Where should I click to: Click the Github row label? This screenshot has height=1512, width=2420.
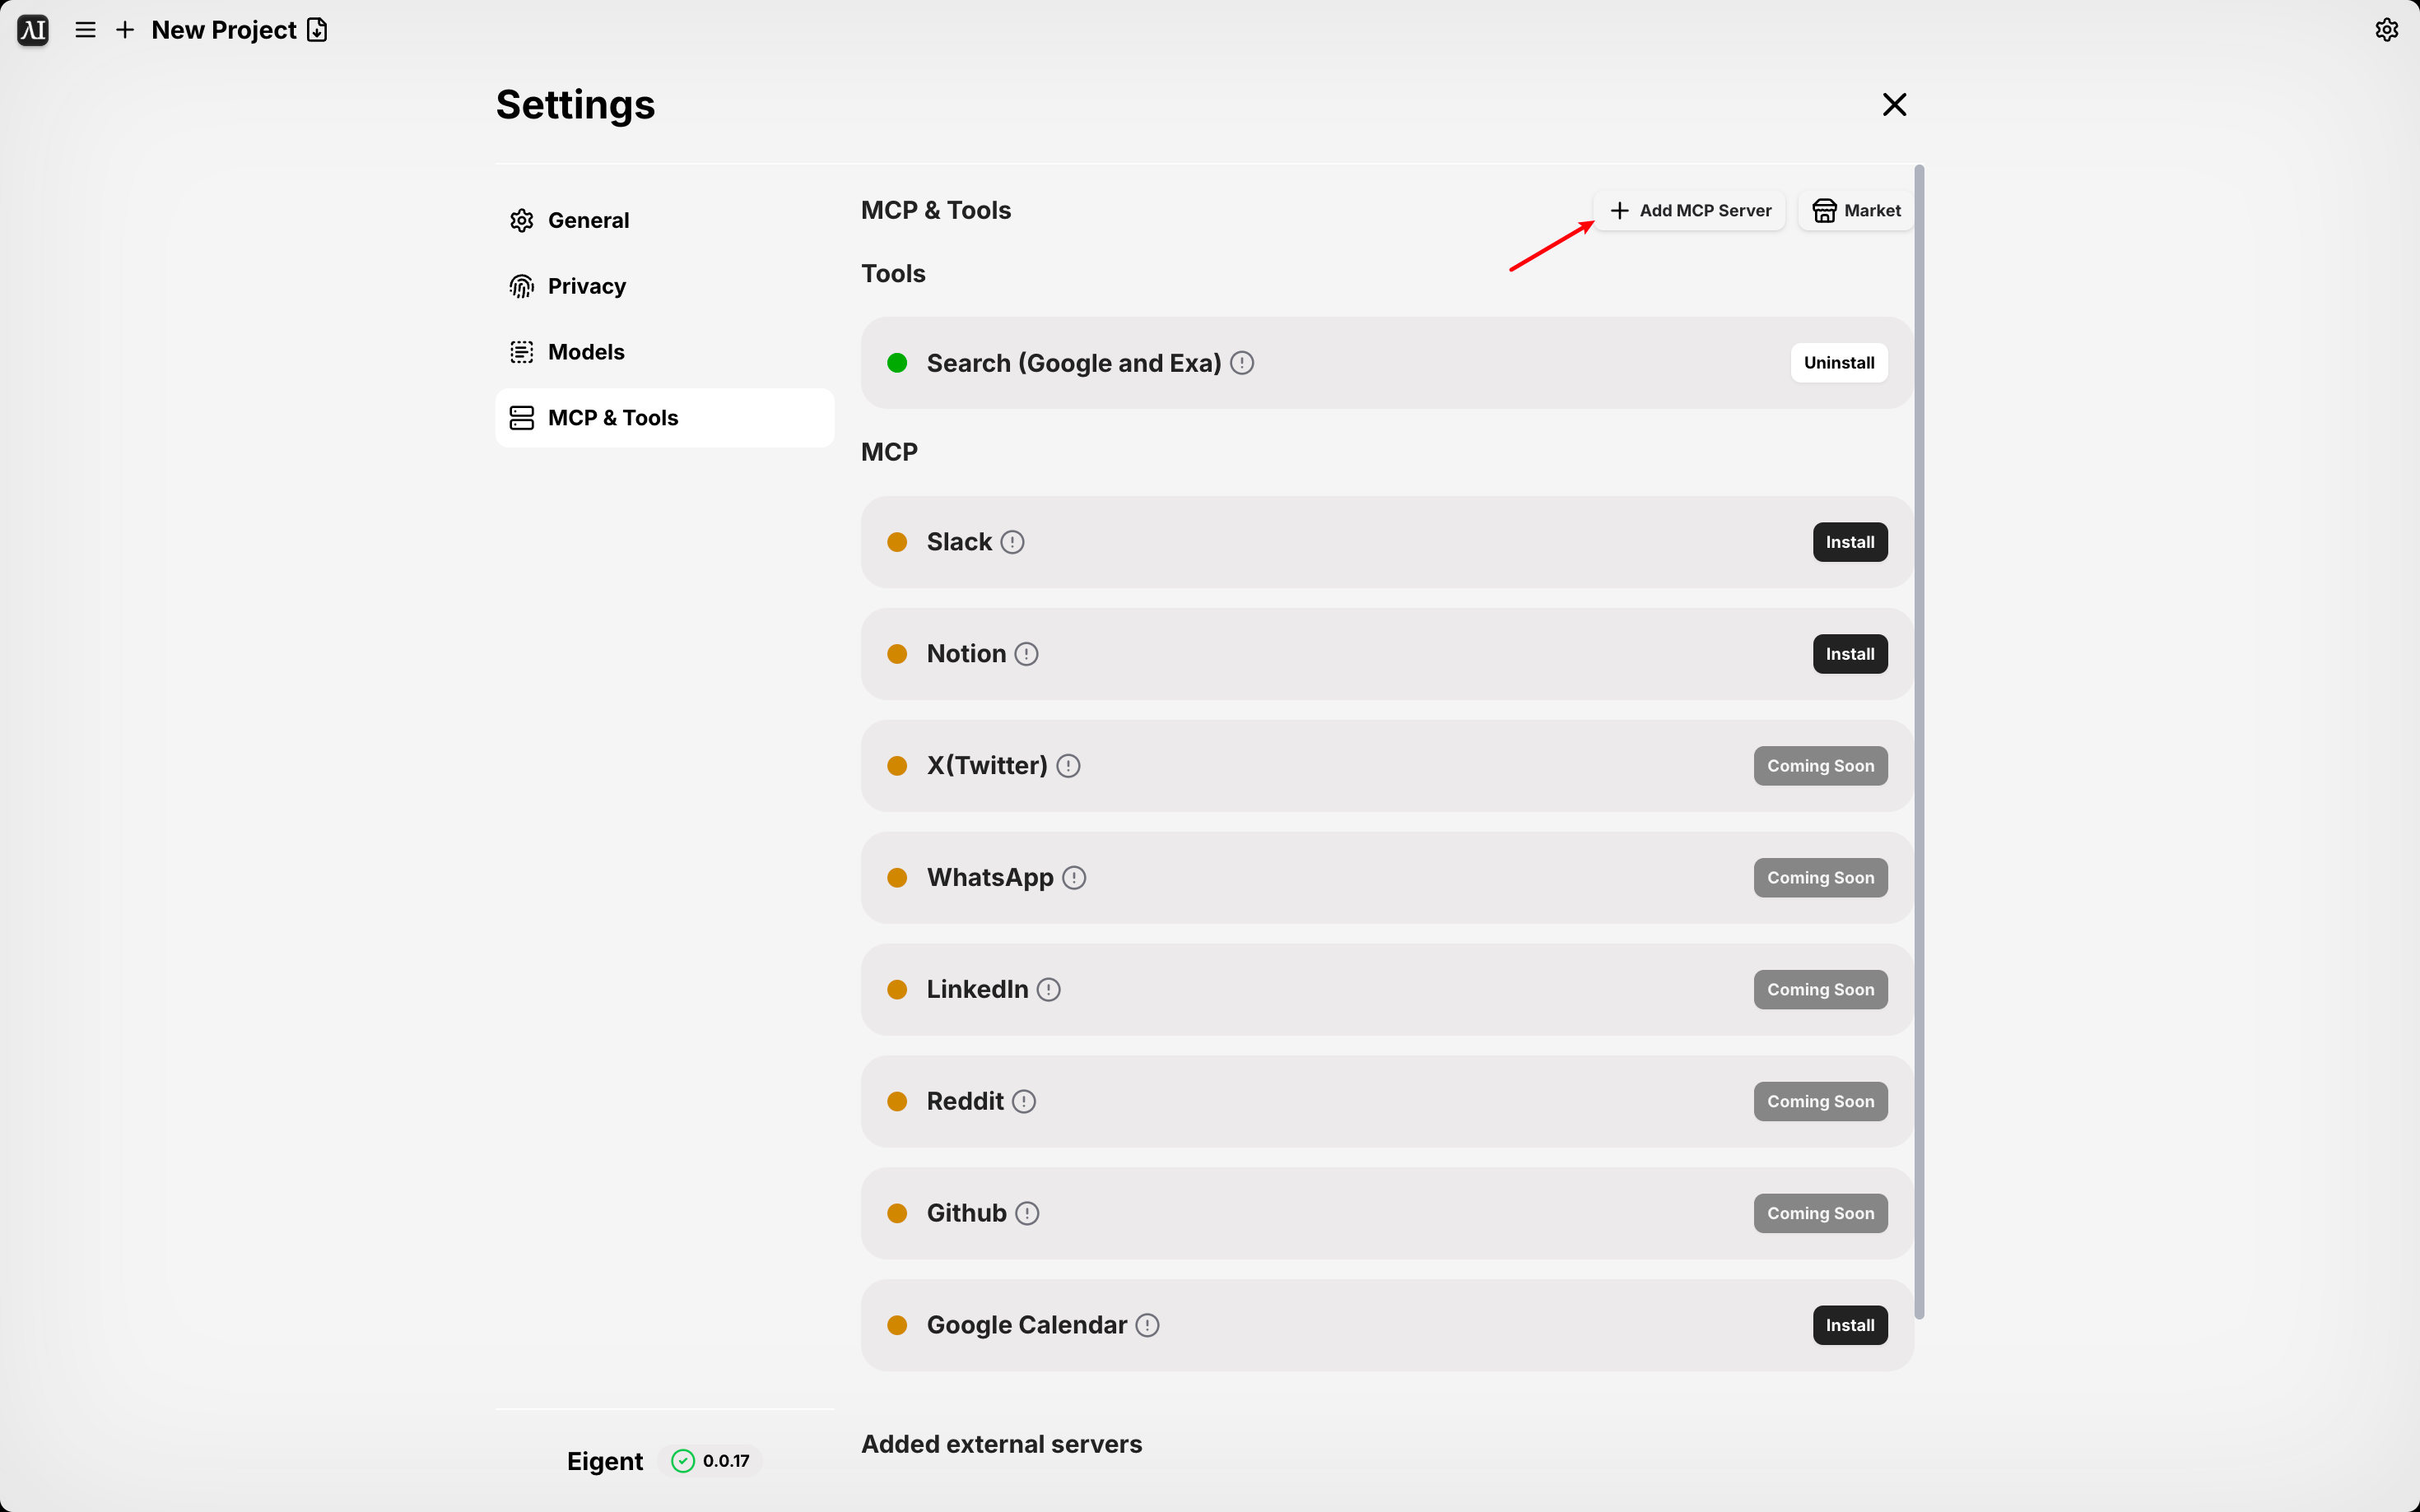[x=966, y=1213]
